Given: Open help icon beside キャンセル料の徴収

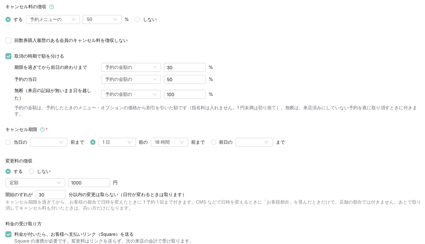Looking at the screenshot, I should click(52, 7).
